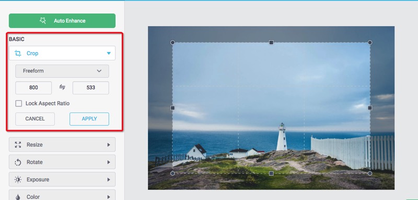
Task: Click the crop width field showing 800
Action: click(x=33, y=87)
